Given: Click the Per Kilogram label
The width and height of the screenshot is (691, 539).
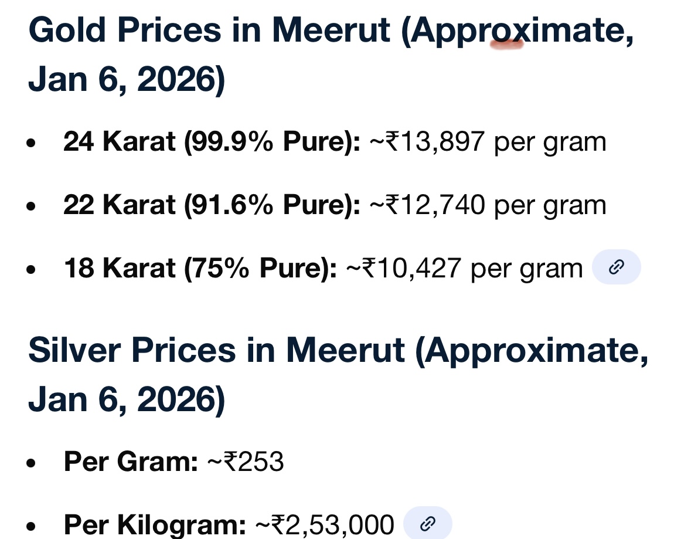Looking at the screenshot, I should (x=155, y=524).
